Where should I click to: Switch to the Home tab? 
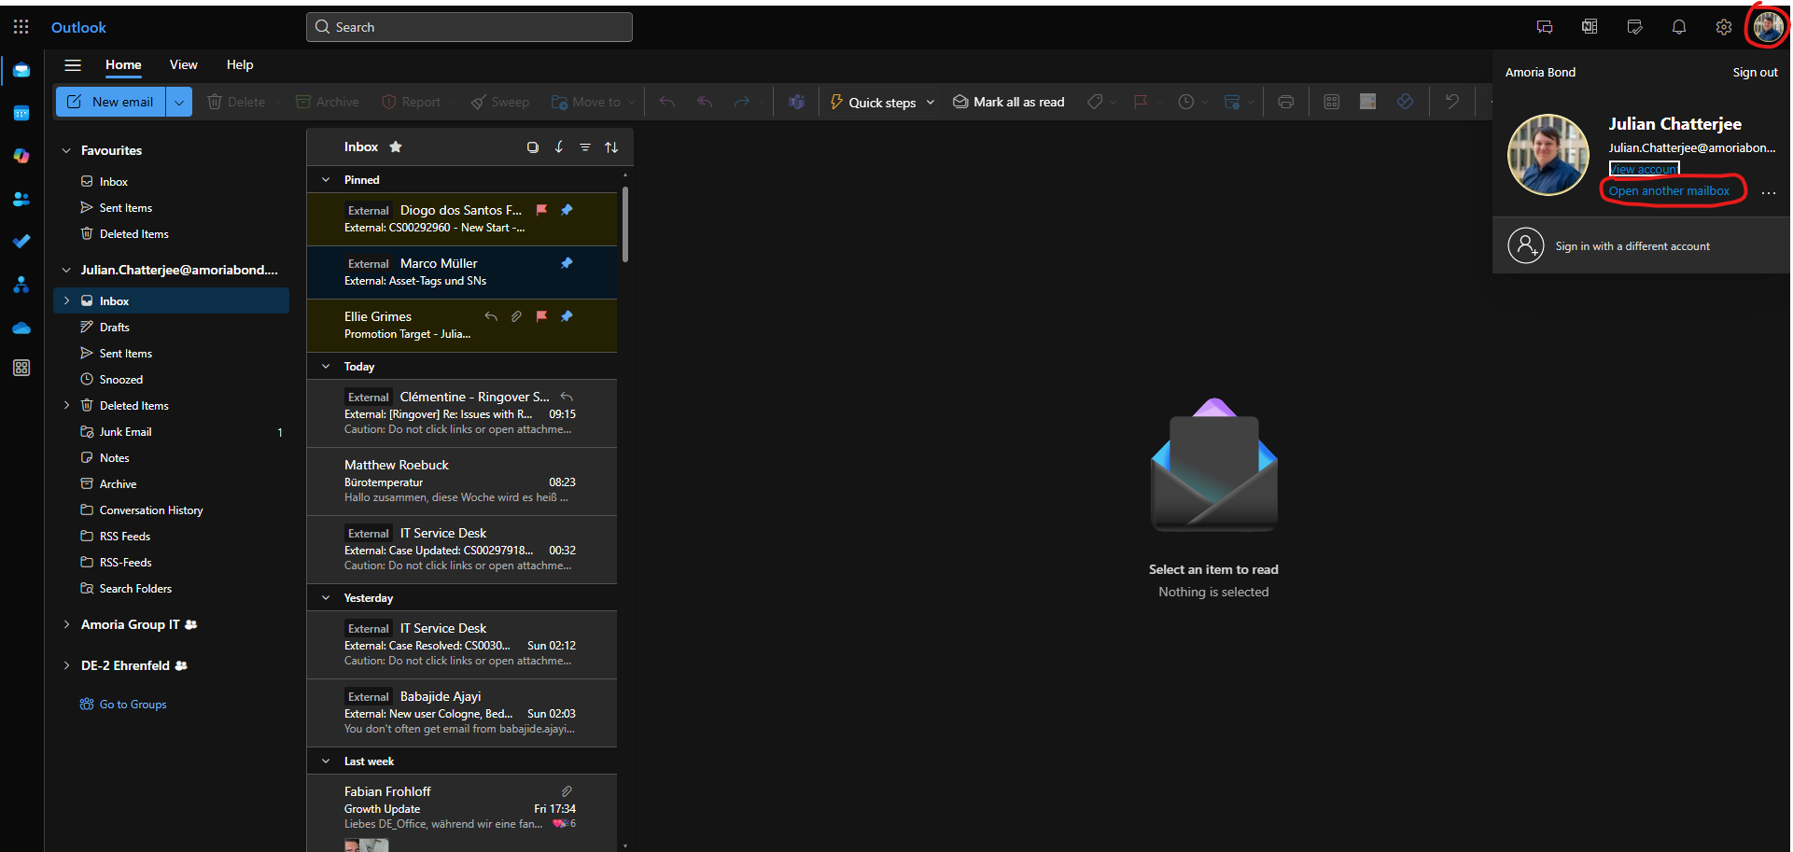[123, 64]
